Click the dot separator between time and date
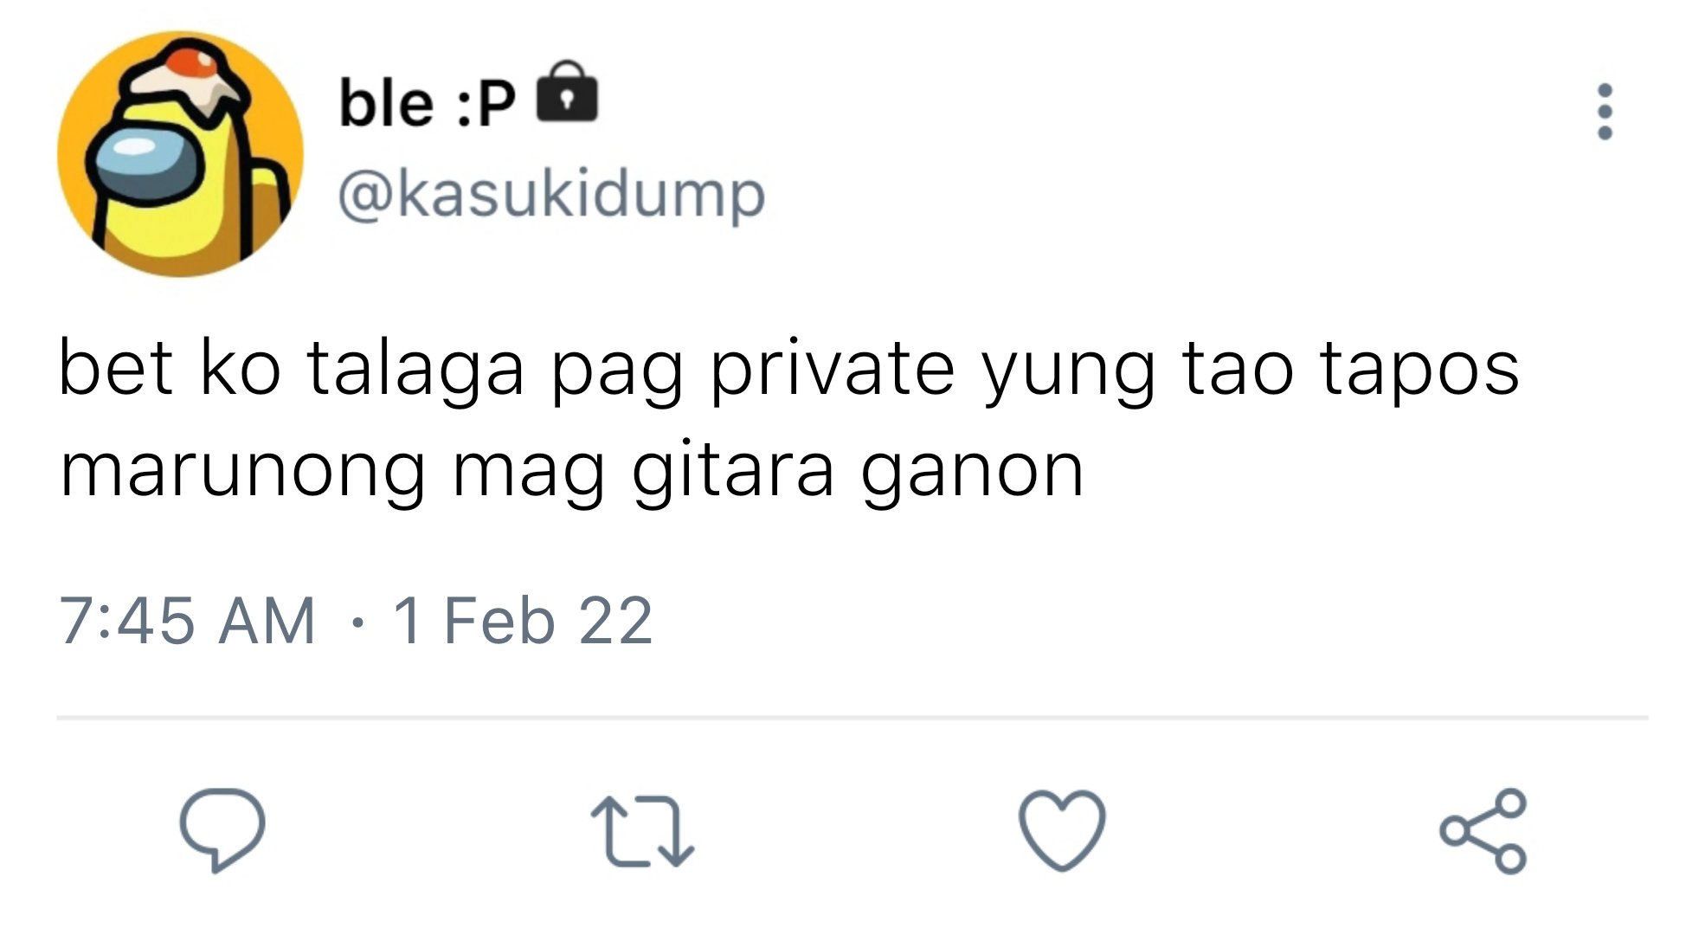Screen dimensions: 1705x935 [355, 622]
